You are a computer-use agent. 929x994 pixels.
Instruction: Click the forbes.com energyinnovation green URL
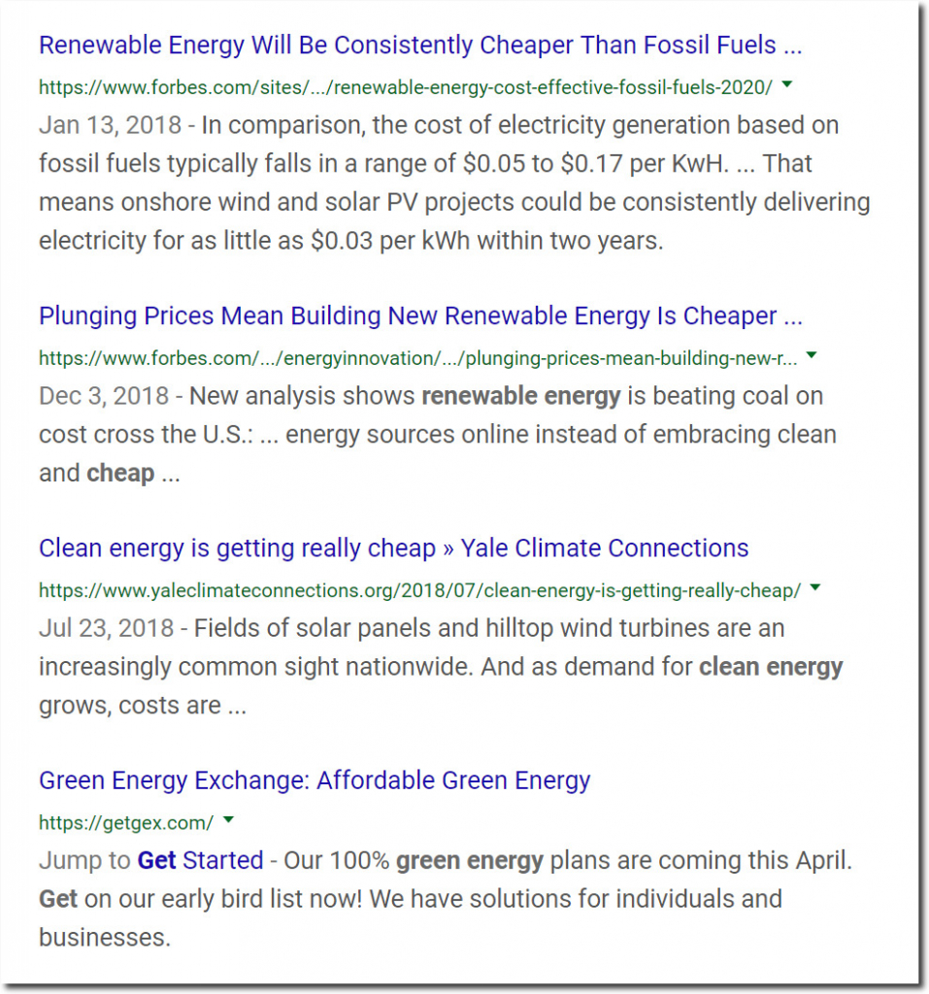point(417,358)
